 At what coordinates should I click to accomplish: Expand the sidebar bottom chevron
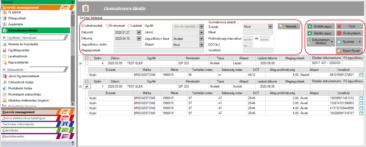coord(73,143)
